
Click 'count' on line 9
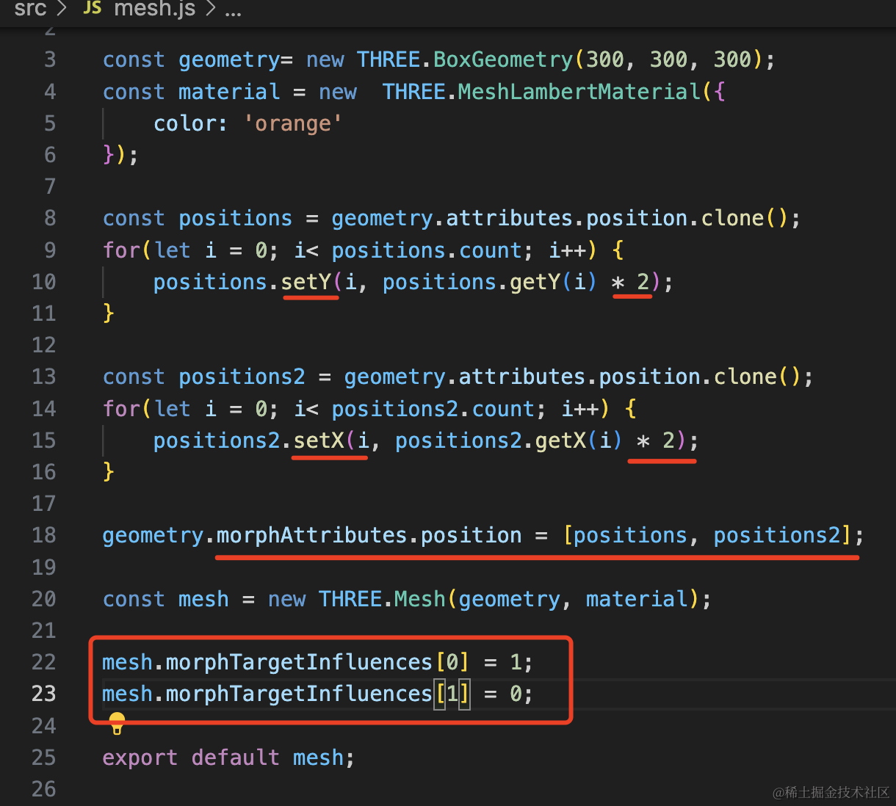pos(491,250)
